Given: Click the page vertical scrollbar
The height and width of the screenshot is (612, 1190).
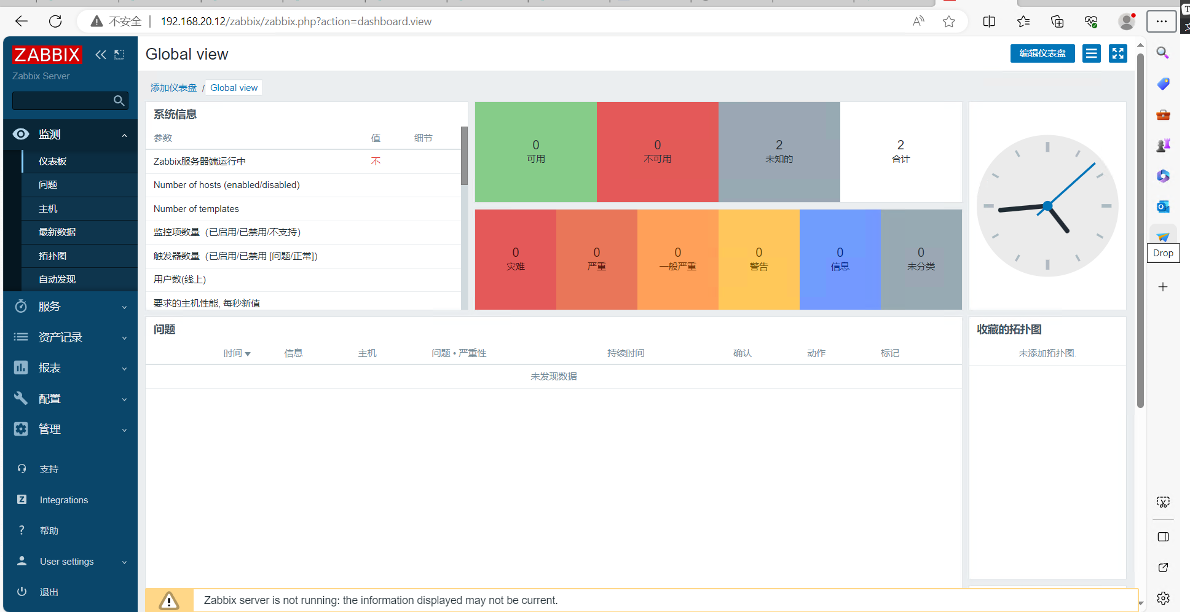Looking at the screenshot, I should click(1140, 230).
